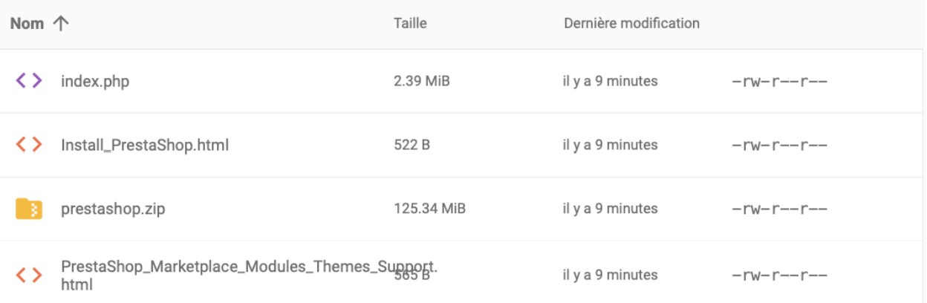Screen dimensions: 927x303
Task: Click modification time of Install_PrestaShop.html
Action: pos(611,145)
